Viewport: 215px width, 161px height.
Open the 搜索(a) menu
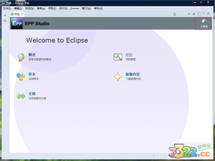(x=41, y=8)
